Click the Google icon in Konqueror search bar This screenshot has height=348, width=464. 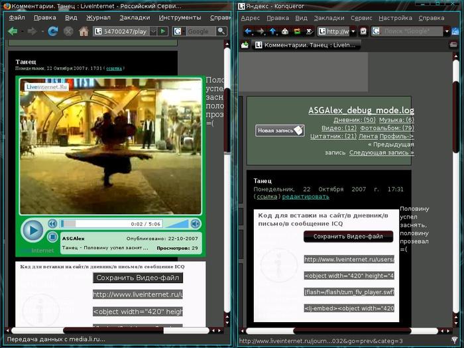tap(376, 31)
